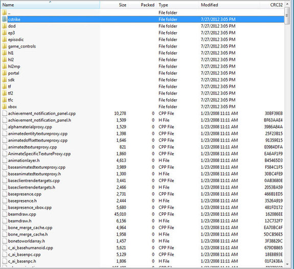Click CRC32 value EA70BC4F
294x269 pixels.
273,228
